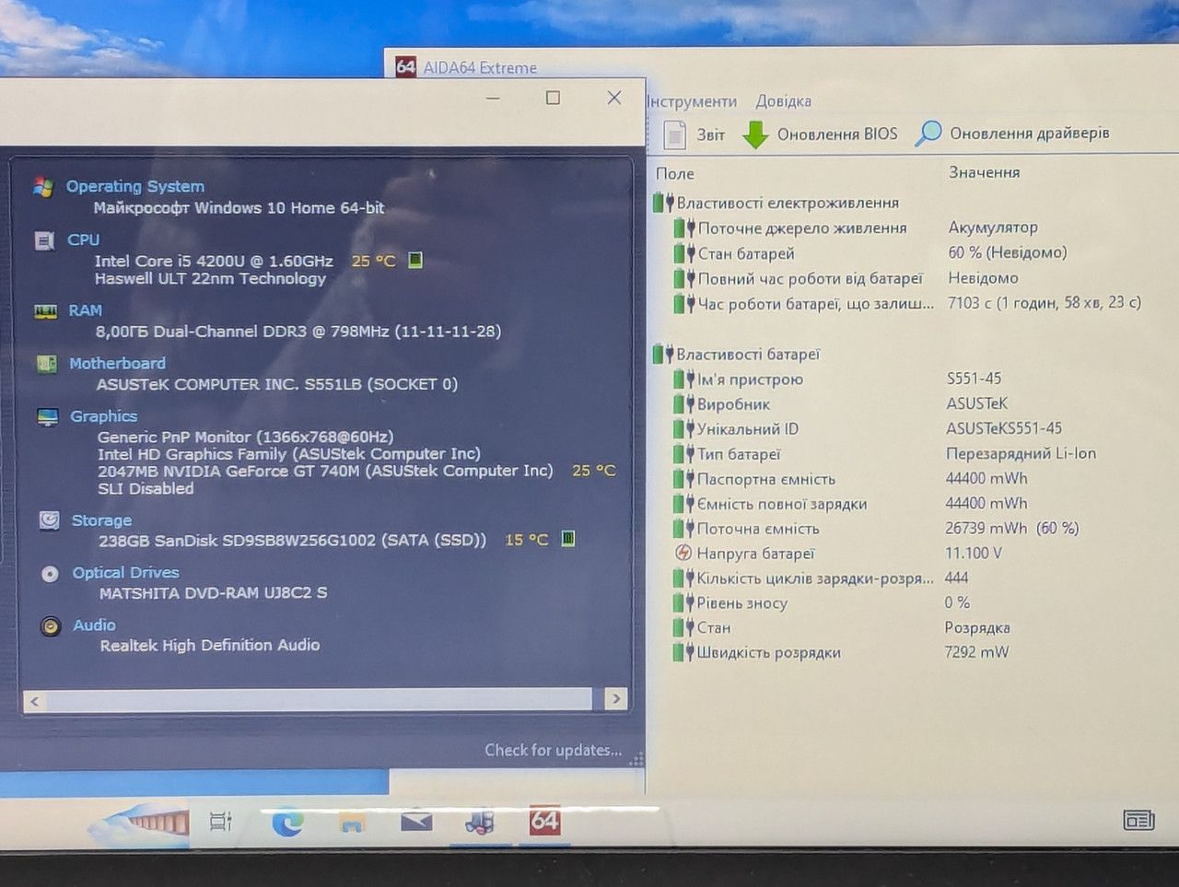Select the Storage drive icon
Viewport: 1179px width, 887px height.
click(50, 520)
